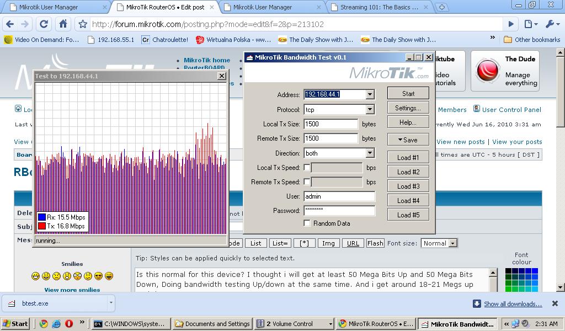Click the Img BBCode button

pyautogui.click(x=328, y=243)
